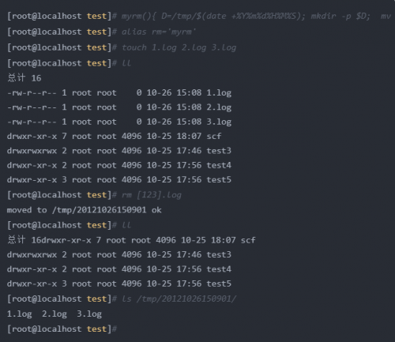
Task: Click the ls /tmp/20121026150901/ command
Action: coord(179,299)
